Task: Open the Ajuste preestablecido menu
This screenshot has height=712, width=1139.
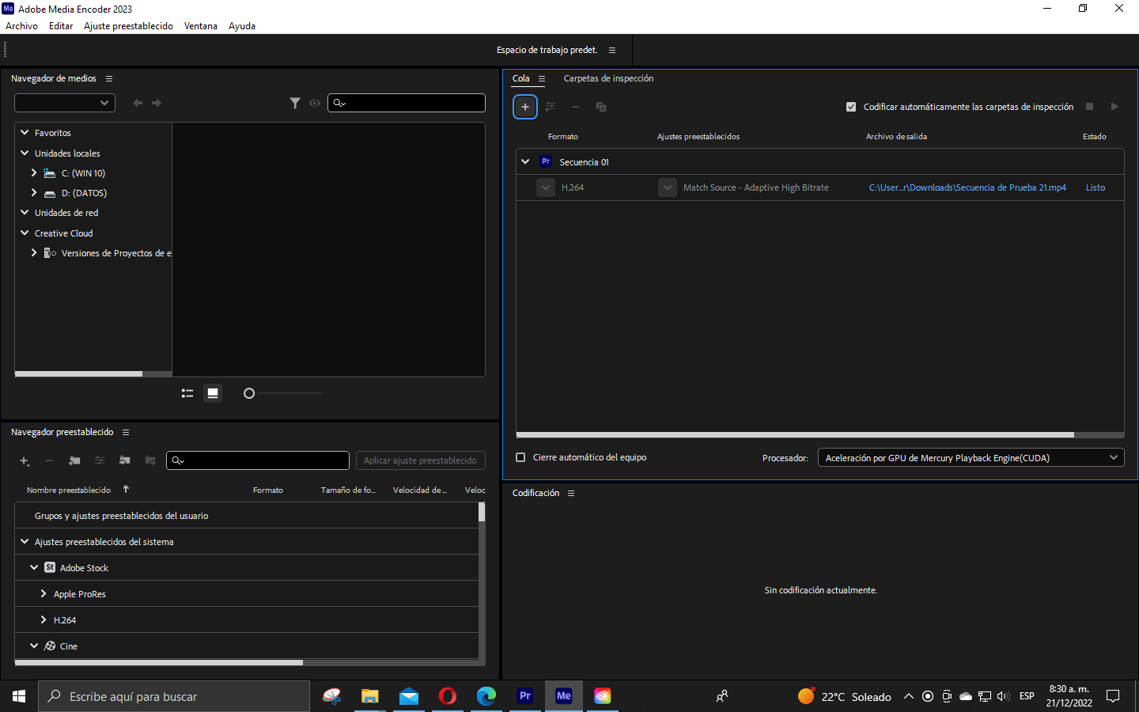Action: 128,25
